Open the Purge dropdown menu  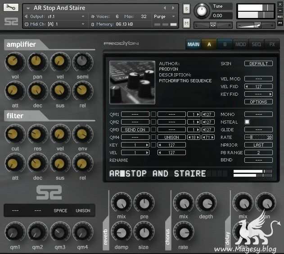coord(164,17)
